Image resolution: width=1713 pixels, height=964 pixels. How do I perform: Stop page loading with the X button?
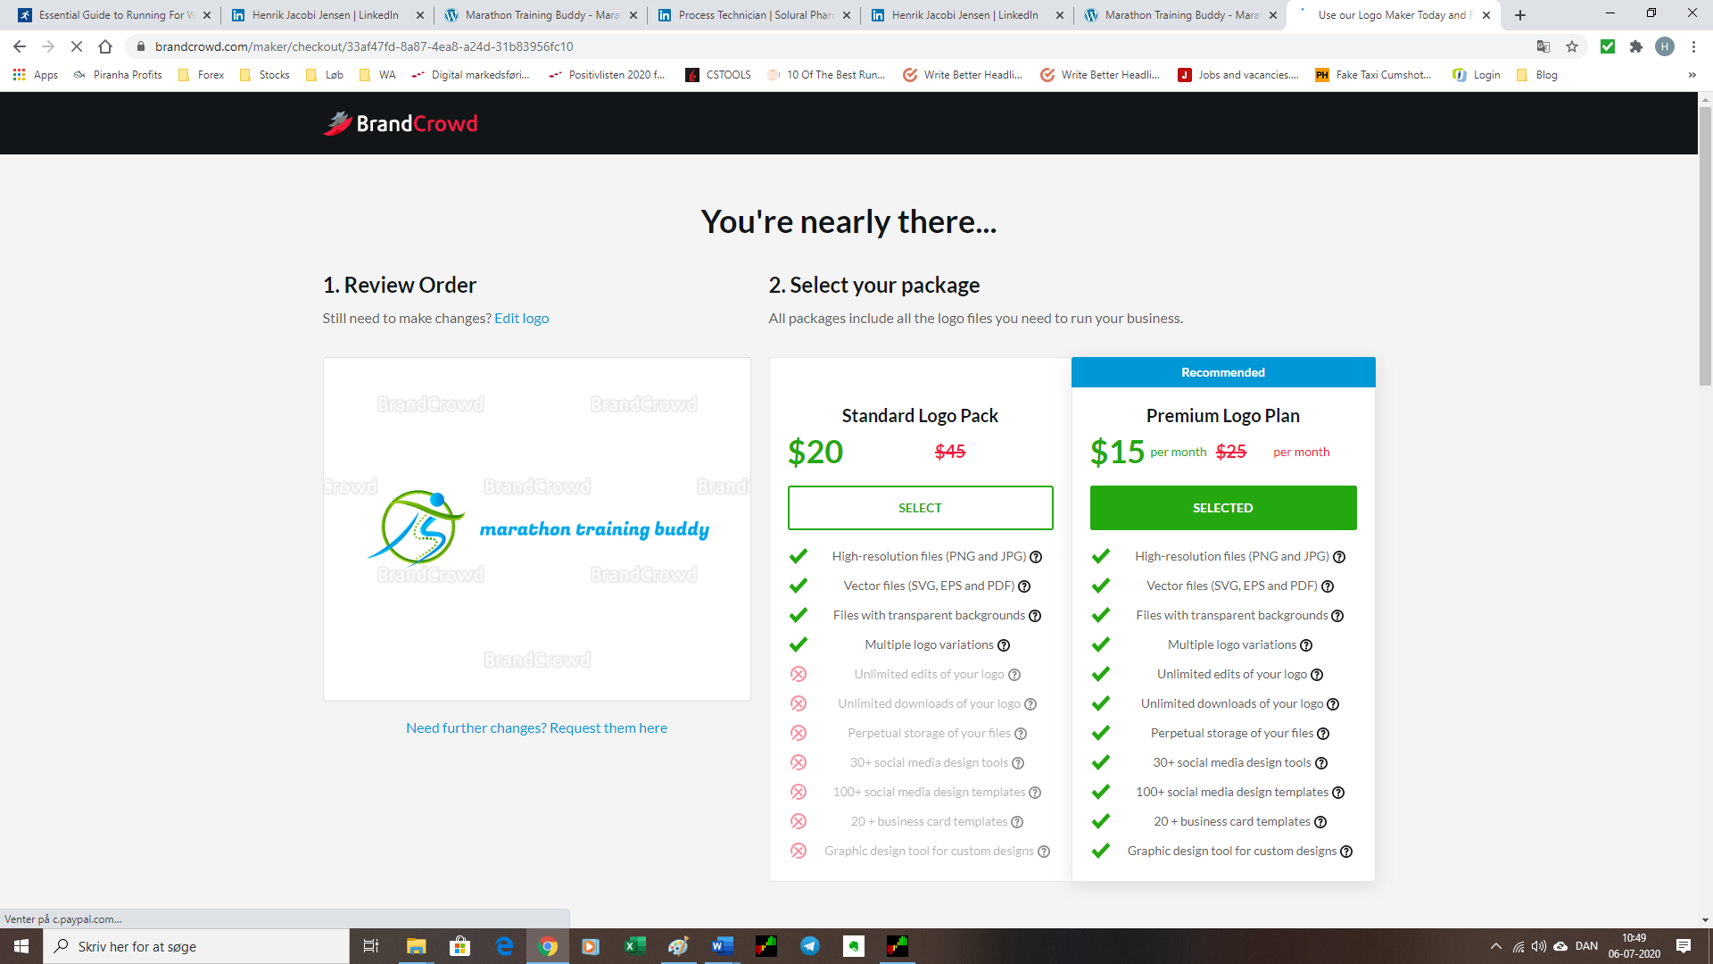[77, 46]
